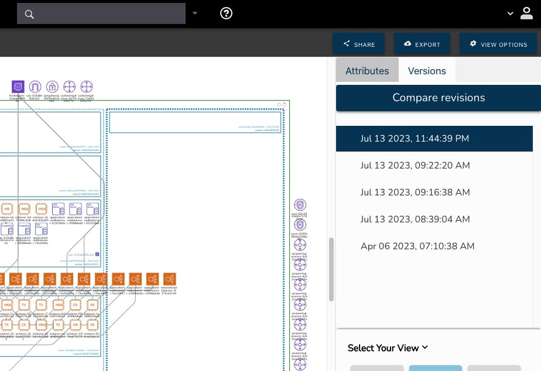Click the chevron next to the profile icon
The image size is (541, 371).
click(x=509, y=13)
